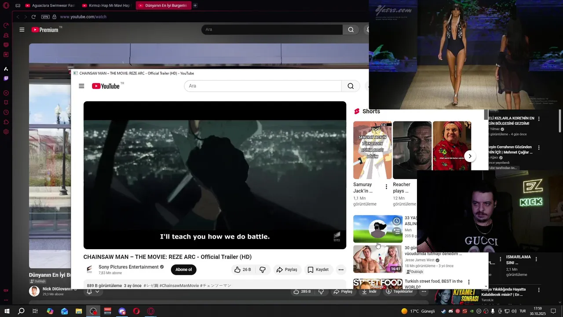Open Extensions cube icon in Opera sidebar
This screenshot has height=317, width=563.
6,122
